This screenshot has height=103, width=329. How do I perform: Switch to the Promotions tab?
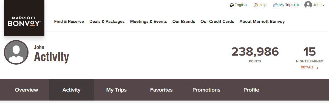(206, 90)
